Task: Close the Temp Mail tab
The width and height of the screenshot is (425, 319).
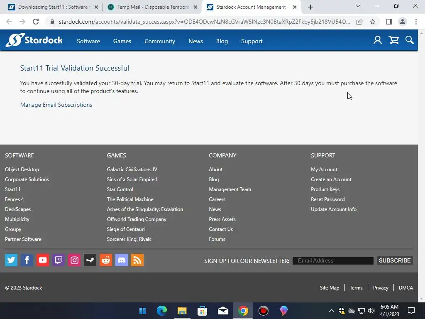Action: coord(195,7)
